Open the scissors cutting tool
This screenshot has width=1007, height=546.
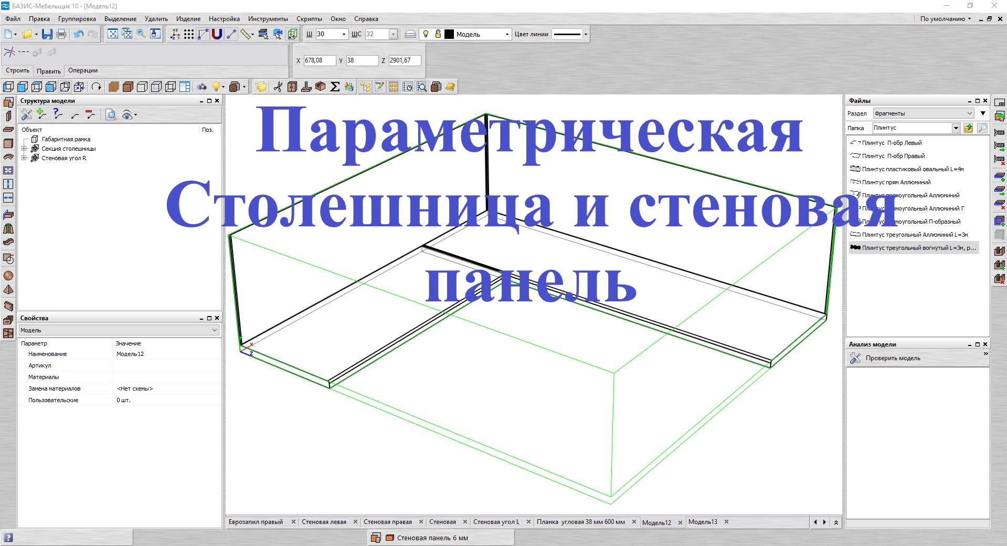pos(278,87)
